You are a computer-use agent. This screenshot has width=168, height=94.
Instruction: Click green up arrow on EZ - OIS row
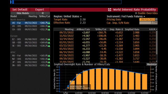tap(49, 39)
